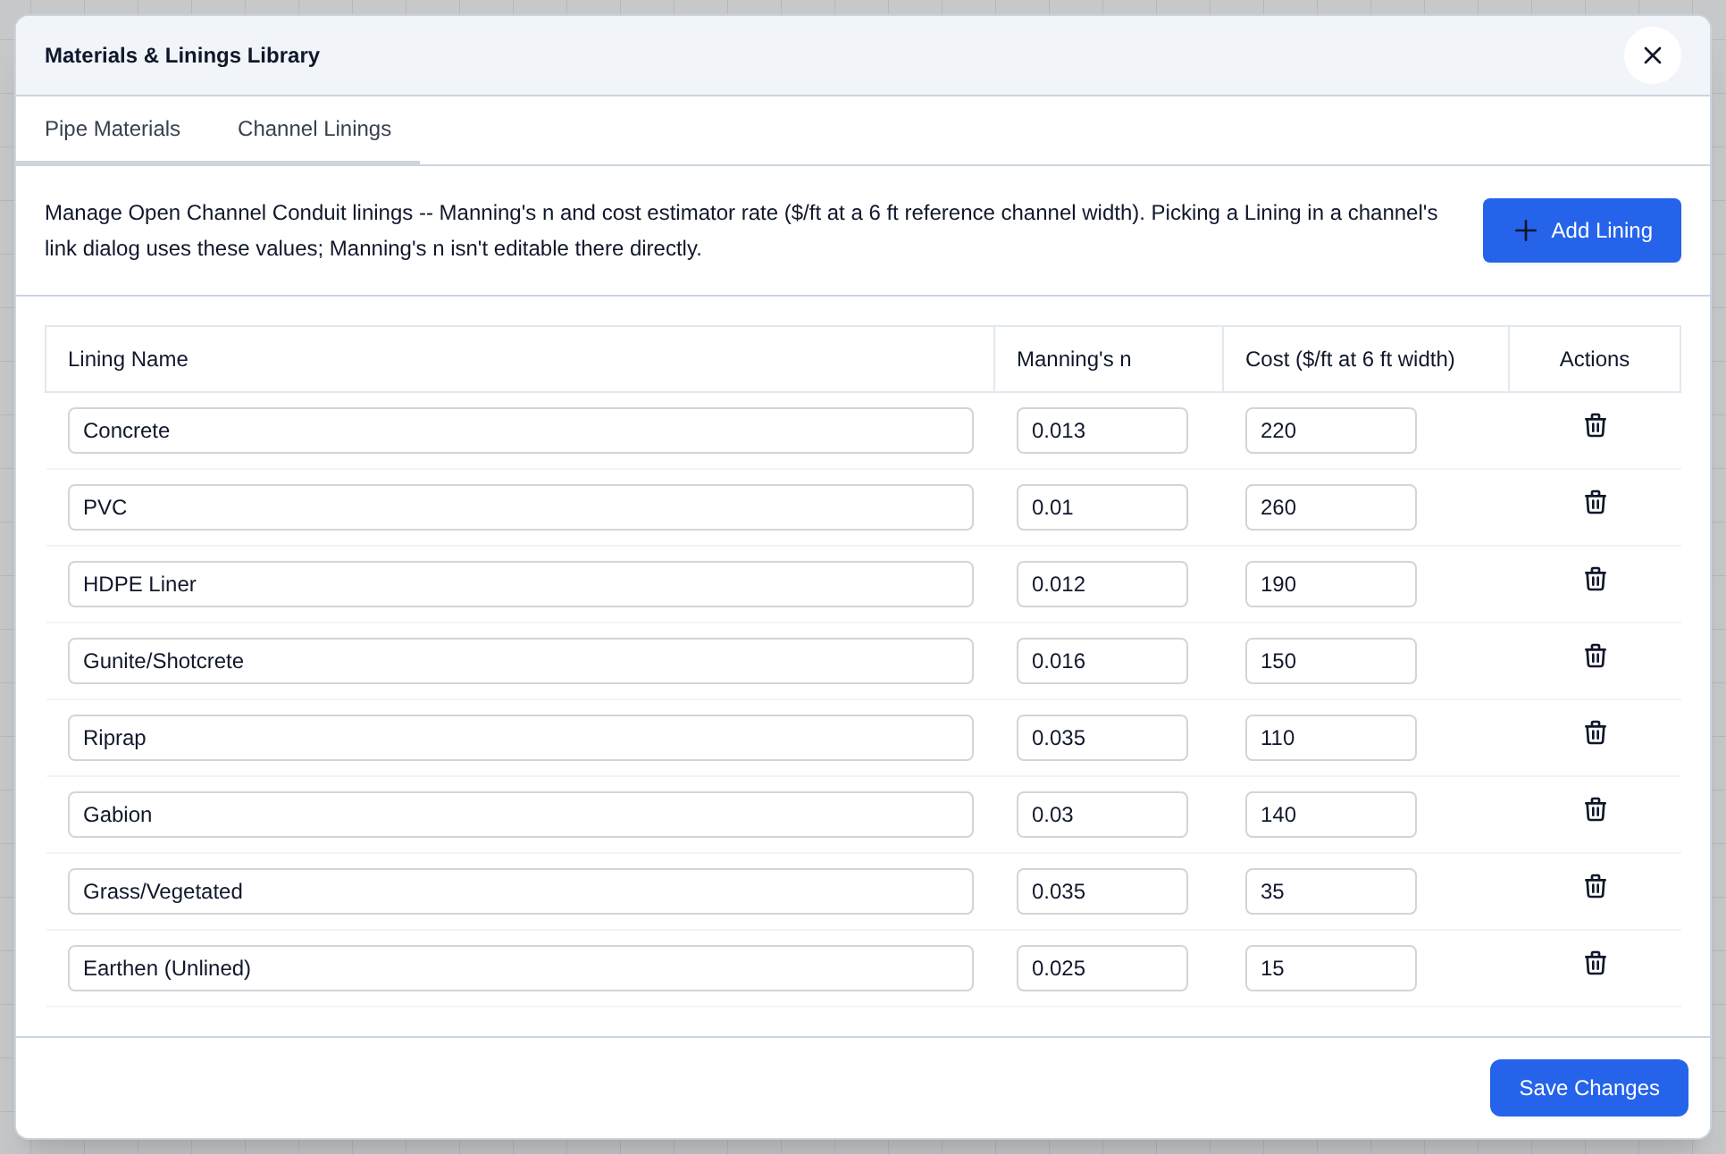
Task: Delete the Riprap lining row
Action: [x=1595, y=733]
